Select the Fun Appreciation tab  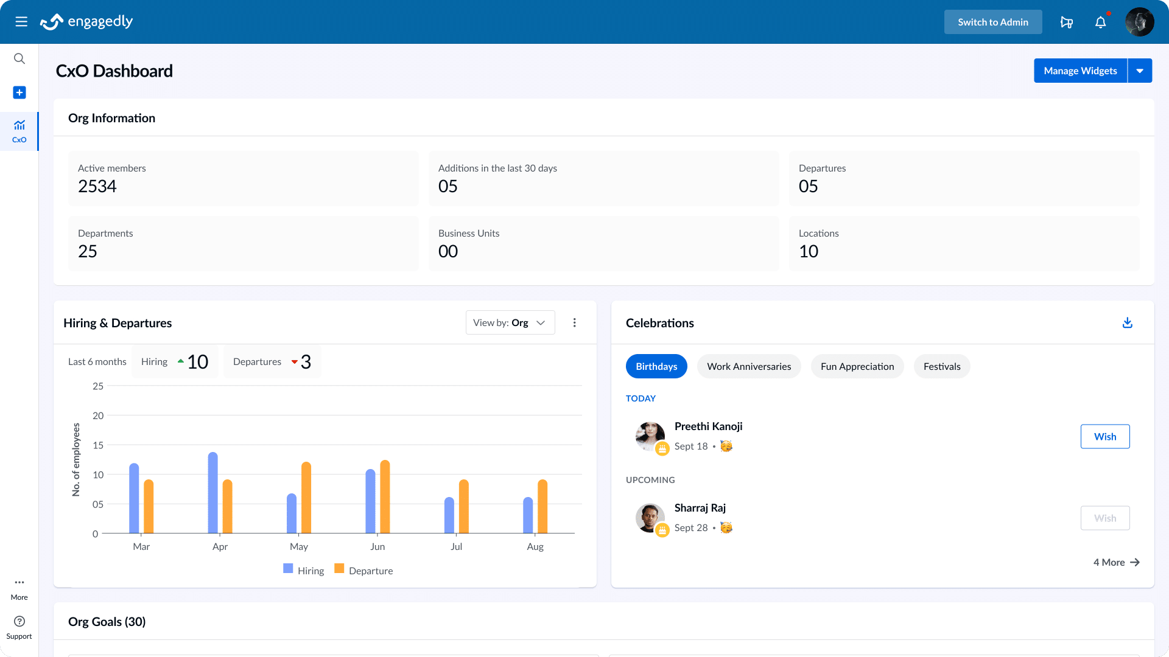click(857, 366)
